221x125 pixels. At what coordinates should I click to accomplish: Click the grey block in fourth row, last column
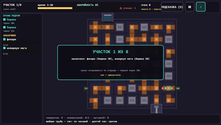(x=169, y=64)
